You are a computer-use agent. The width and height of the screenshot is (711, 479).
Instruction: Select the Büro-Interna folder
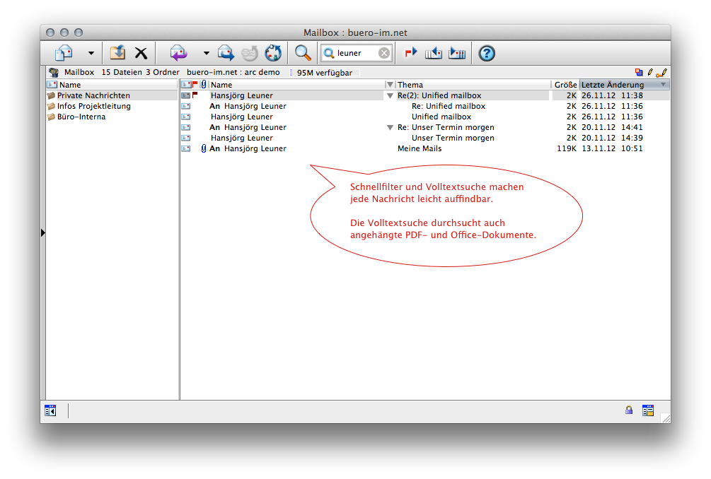[81, 117]
